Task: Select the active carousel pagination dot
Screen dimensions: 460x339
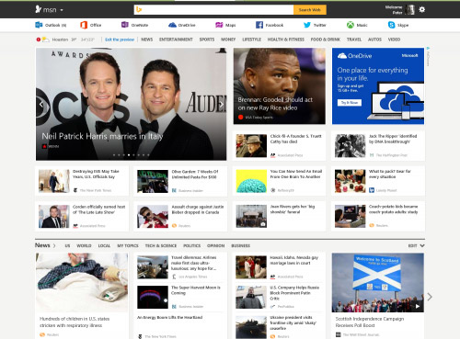Action: 129,155
